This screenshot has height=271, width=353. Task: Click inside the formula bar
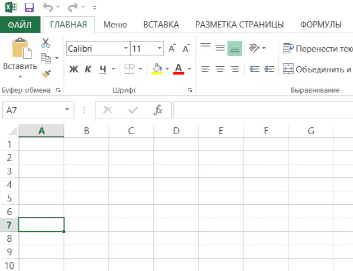[x=263, y=110]
